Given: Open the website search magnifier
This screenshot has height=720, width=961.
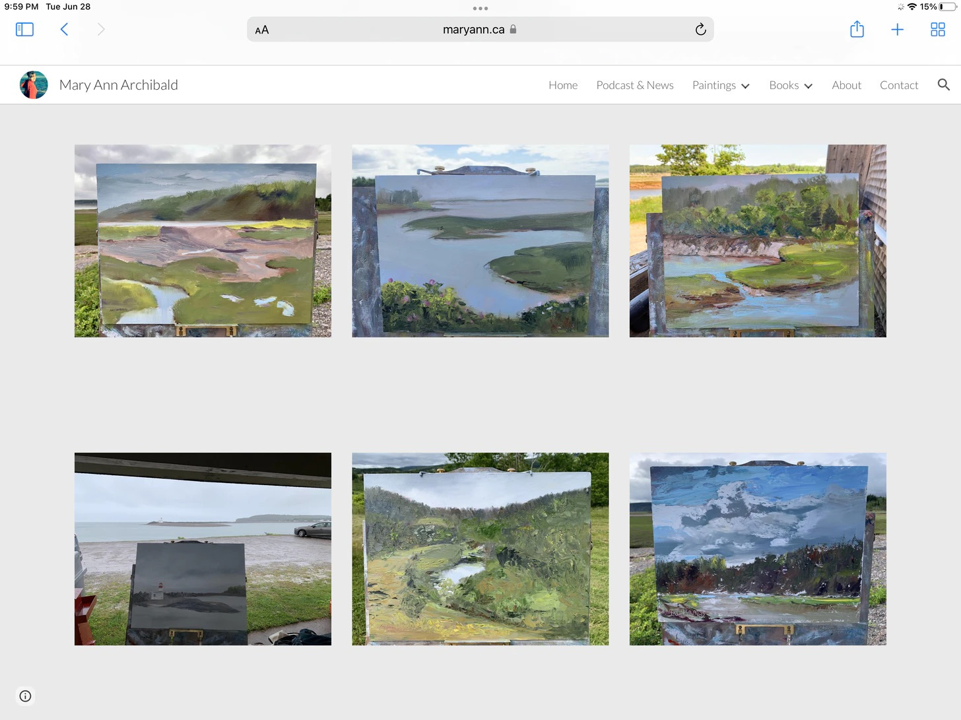Looking at the screenshot, I should [x=944, y=84].
